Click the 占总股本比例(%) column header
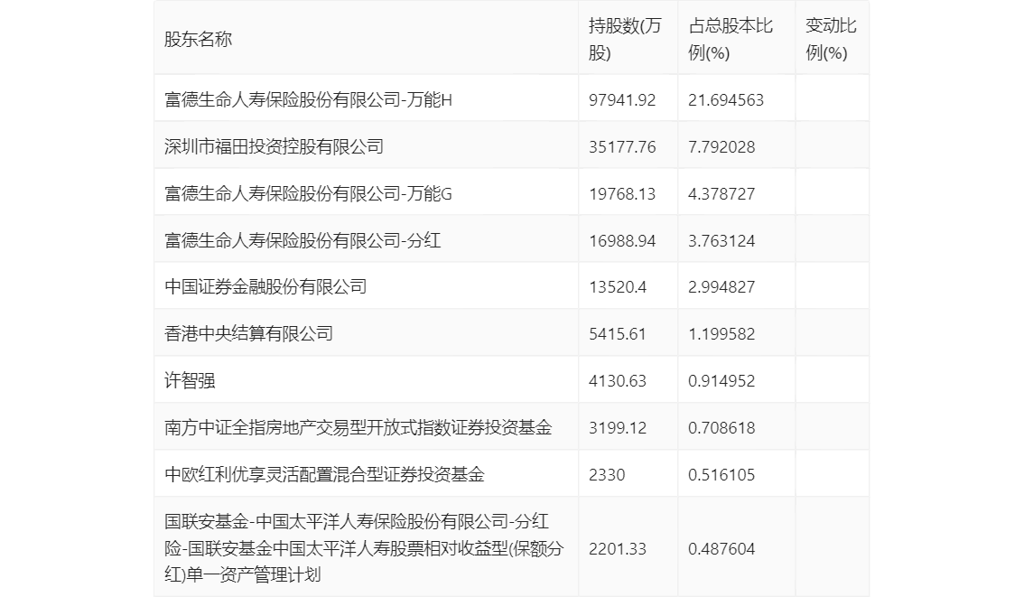The width and height of the screenshot is (1024, 597). click(x=731, y=39)
